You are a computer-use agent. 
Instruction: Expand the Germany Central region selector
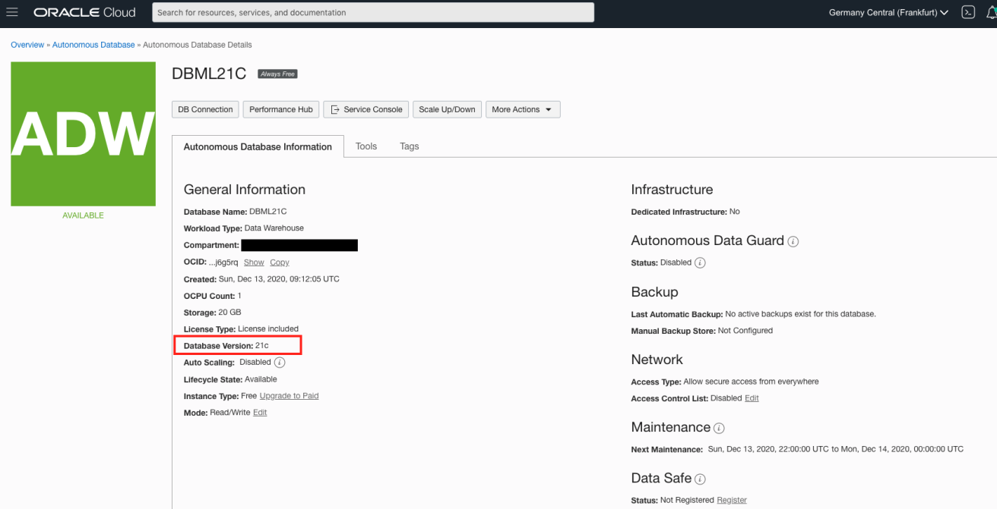(x=888, y=12)
